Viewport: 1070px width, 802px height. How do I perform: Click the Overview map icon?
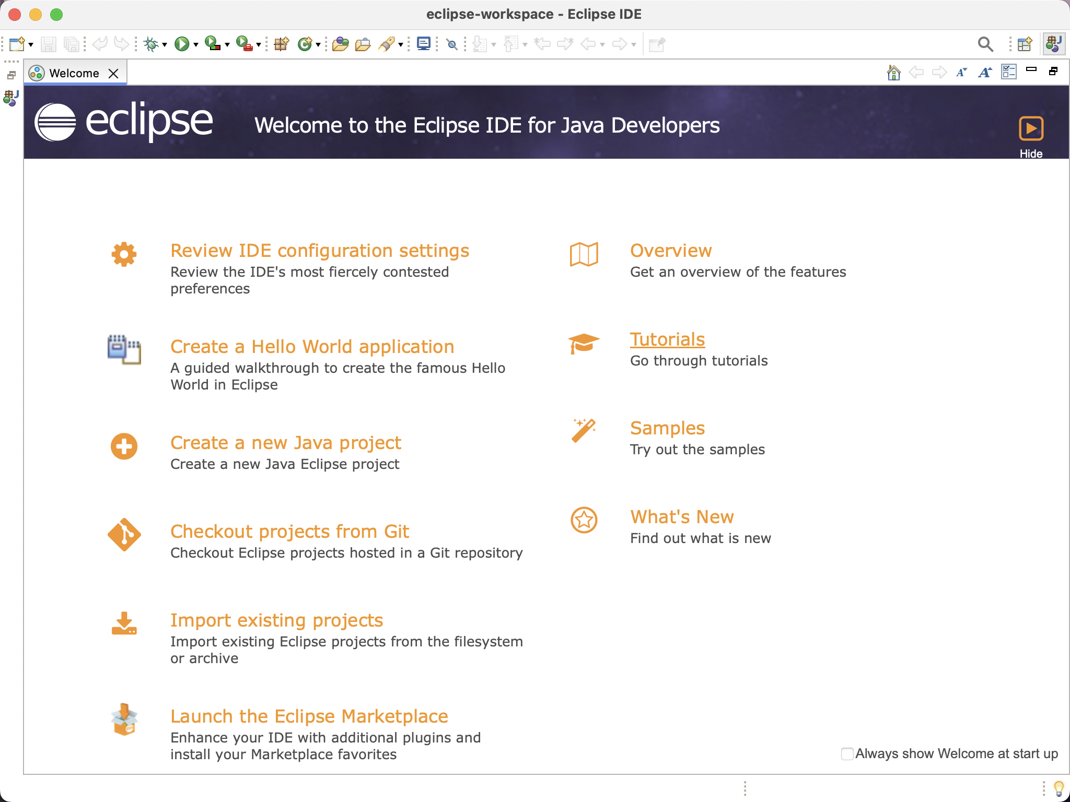point(584,254)
